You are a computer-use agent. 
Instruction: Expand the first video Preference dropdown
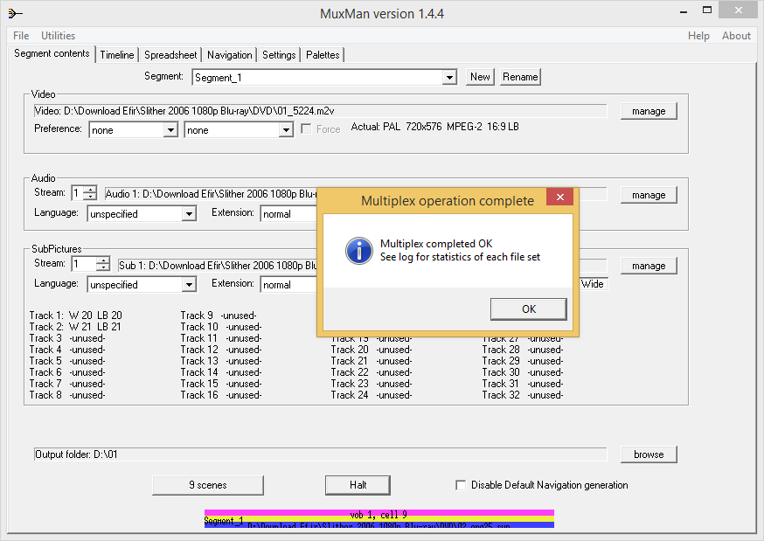[x=170, y=130]
